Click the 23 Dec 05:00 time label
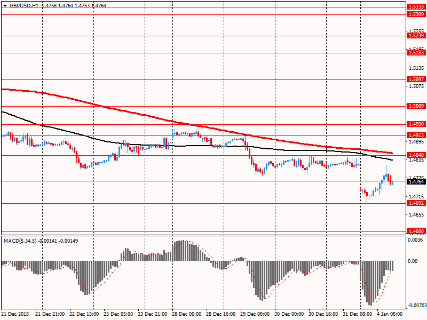The image size is (427, 320). click(118, 314)
